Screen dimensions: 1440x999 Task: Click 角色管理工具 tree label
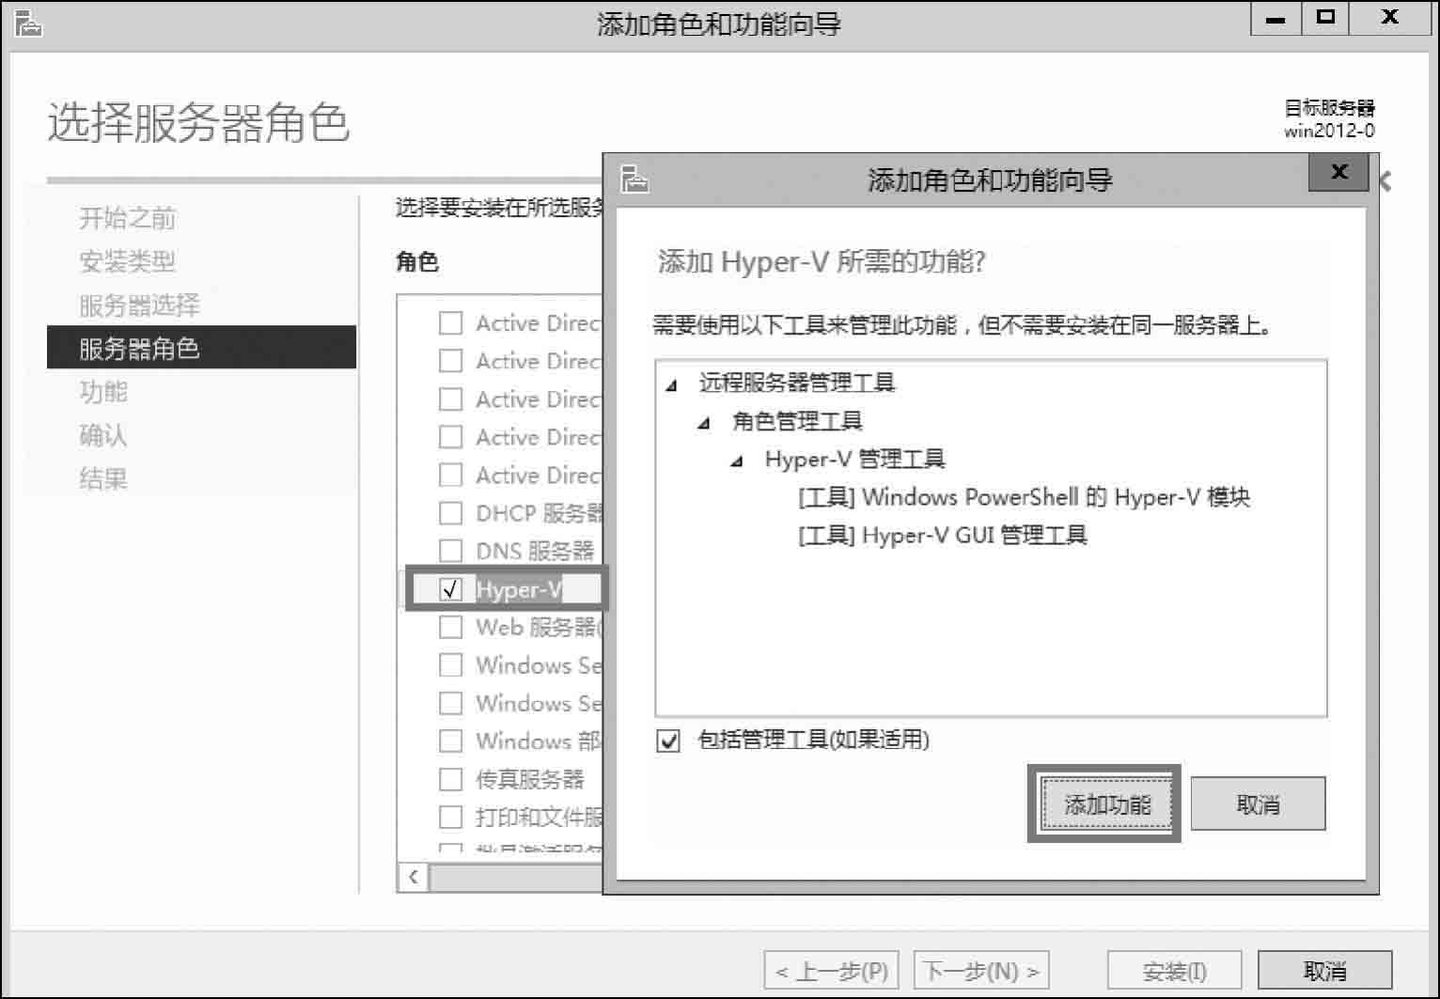click(x=797, y=421)
